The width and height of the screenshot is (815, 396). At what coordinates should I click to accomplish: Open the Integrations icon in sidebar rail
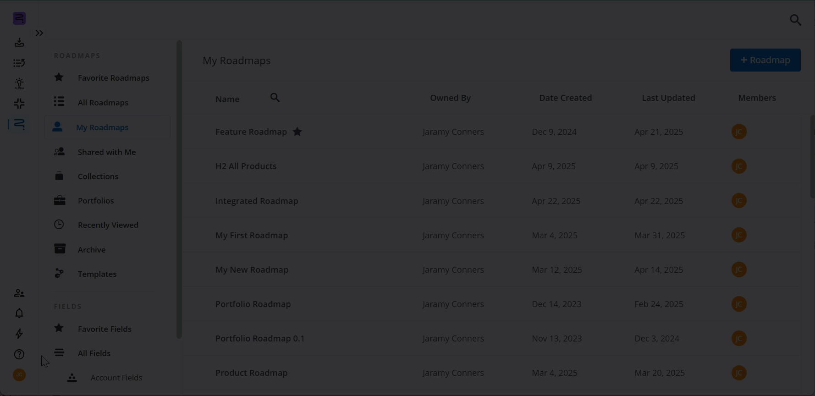click(x=19, y=104)
